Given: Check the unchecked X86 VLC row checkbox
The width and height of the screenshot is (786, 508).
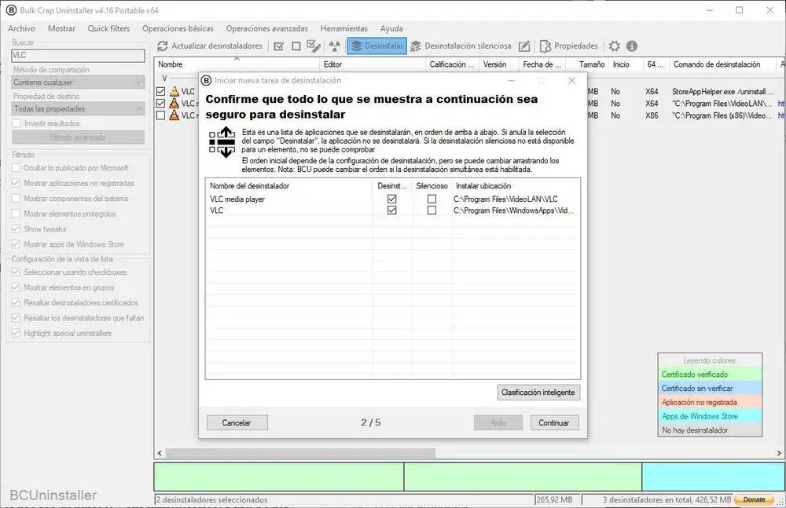Looking at the screenshot, I should (160, 115).
